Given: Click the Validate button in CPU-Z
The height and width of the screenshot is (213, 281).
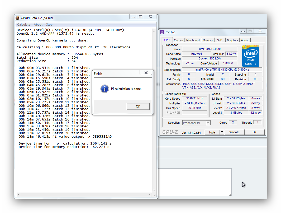Looking at the screenshot, I should [234, 132].
